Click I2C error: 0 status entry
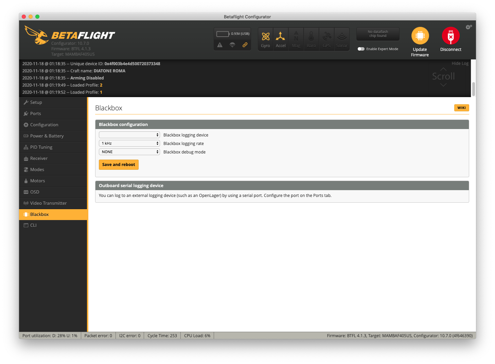 [x=130, y=335]
